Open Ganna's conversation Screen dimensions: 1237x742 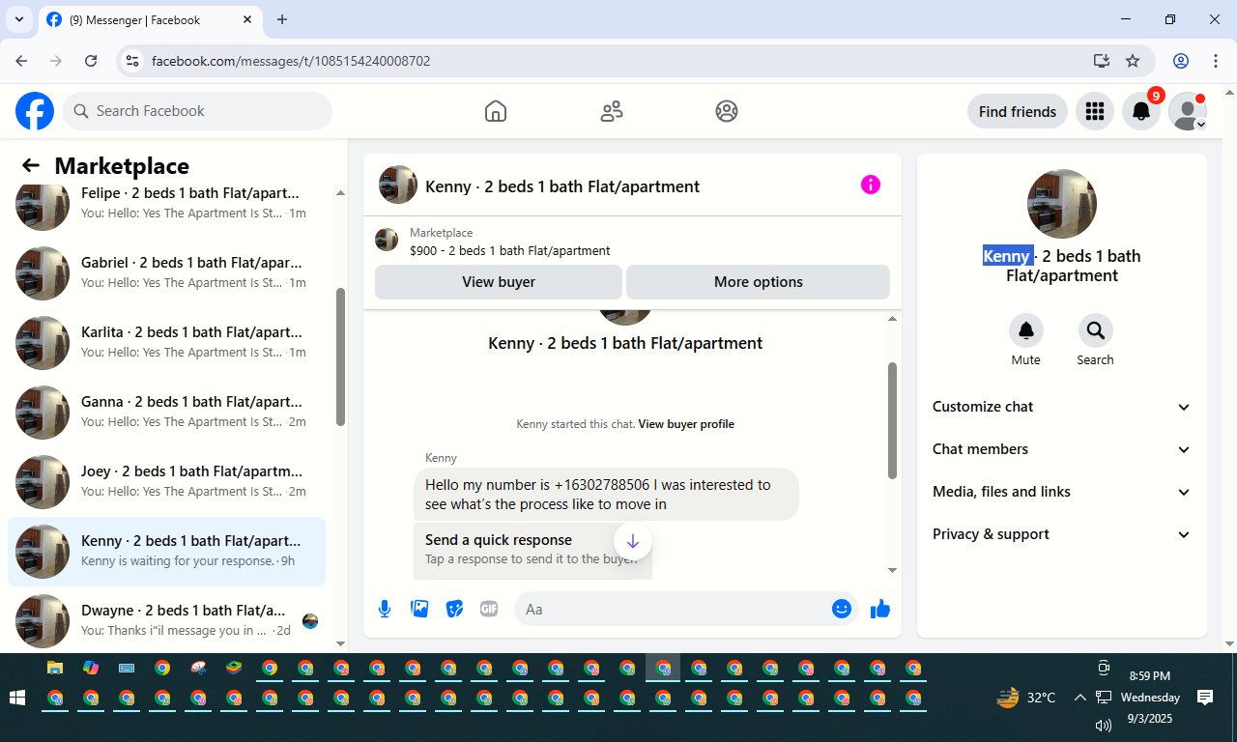click(166, 413)
